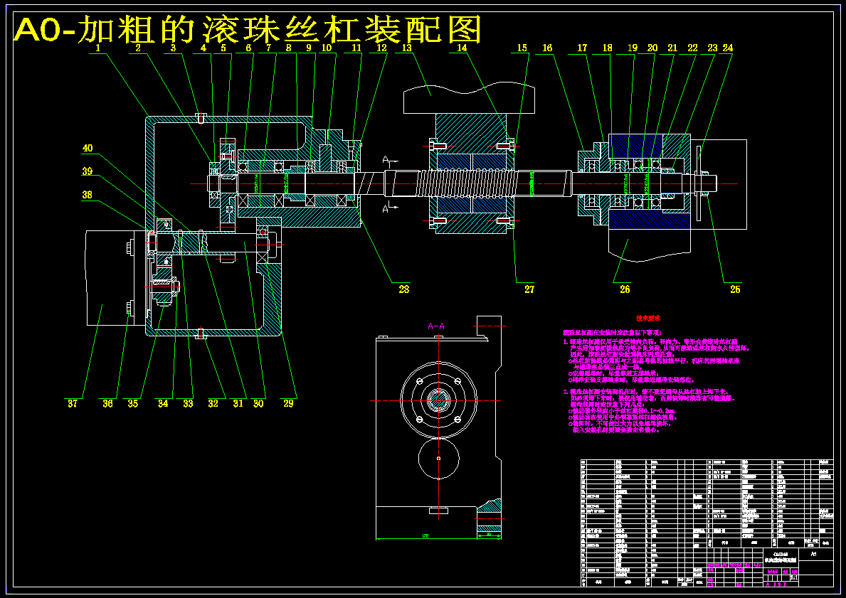Select part callout number 35
The image size is (846, 598).
[x=133, y=402]
